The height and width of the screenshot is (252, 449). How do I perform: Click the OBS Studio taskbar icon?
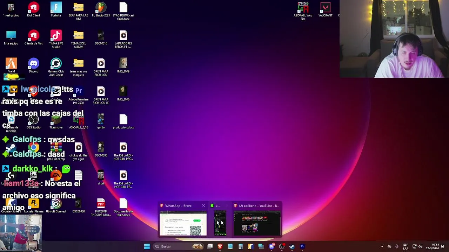pos(282,246)
